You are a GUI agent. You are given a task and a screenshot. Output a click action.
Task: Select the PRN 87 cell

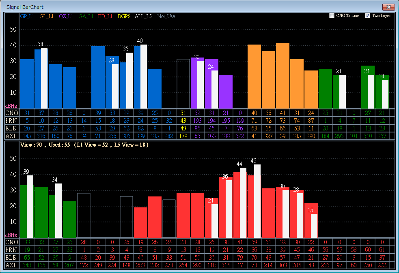click(311, 121)
